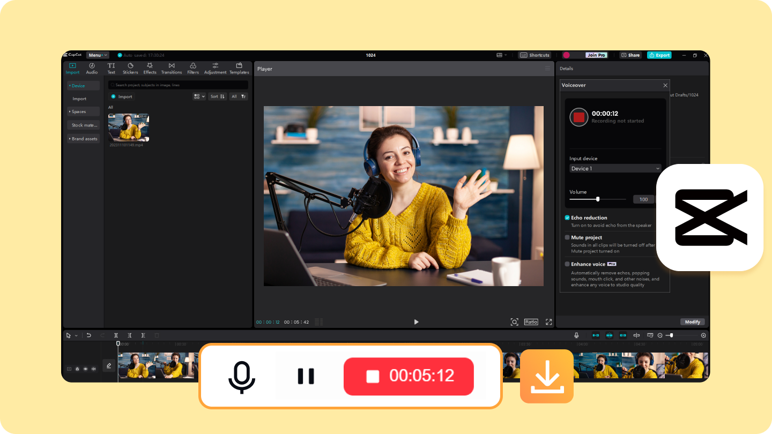Disable Echo reduction
The image size is (772, 434).
coord(567,218)
